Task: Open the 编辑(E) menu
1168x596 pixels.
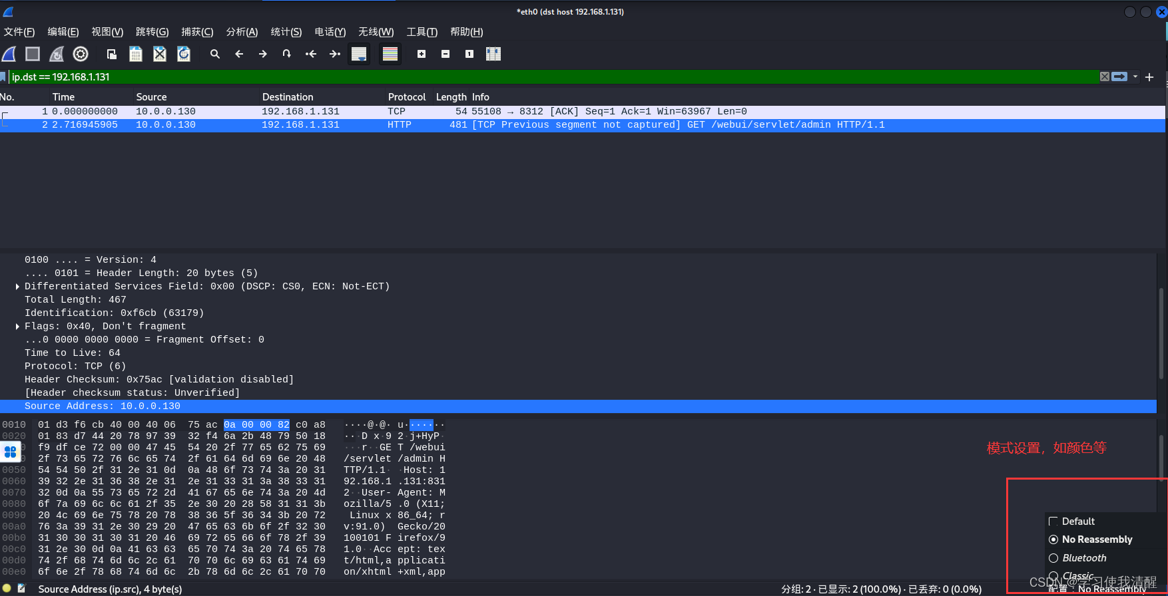Action: pos(63,32)
